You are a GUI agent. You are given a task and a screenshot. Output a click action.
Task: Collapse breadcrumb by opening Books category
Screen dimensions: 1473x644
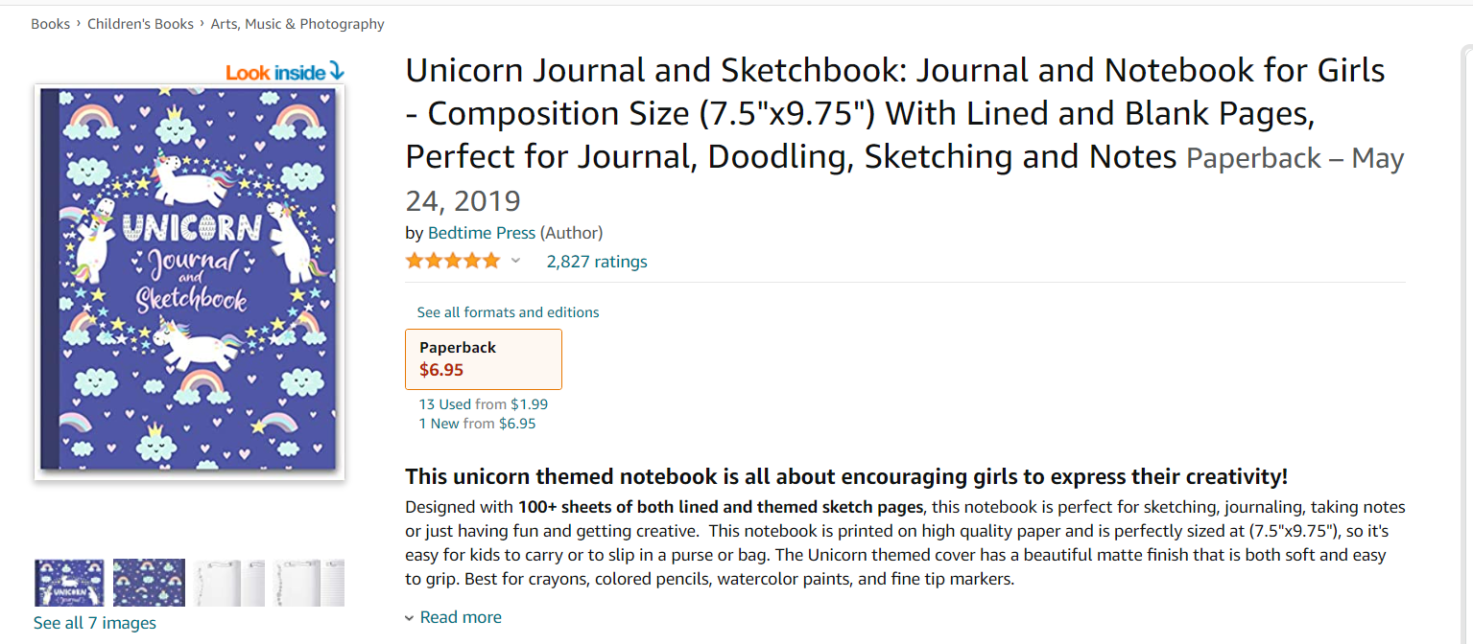click(x=51, y=23)
